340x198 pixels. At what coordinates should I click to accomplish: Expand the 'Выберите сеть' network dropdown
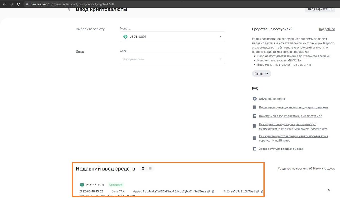pyautogui.click(x=172, y=59)
